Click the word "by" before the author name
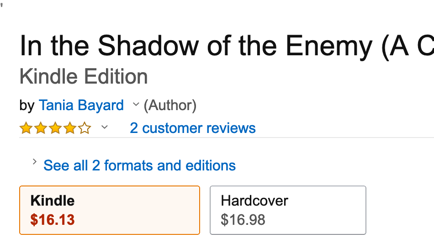Screen dimensions: 434x244 pyautogui.click(x=27, y=106)
